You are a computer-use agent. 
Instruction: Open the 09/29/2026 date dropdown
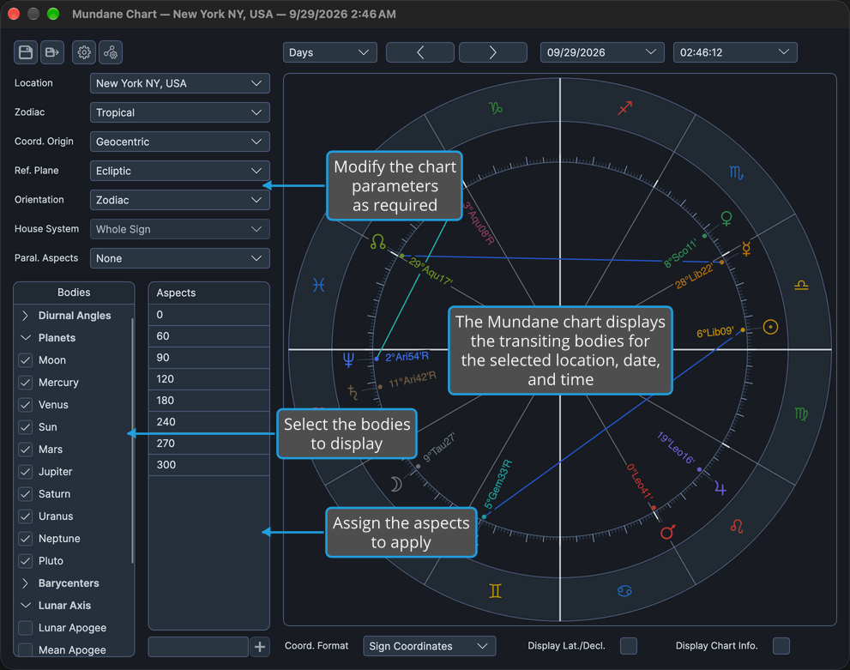pos(602,52)
